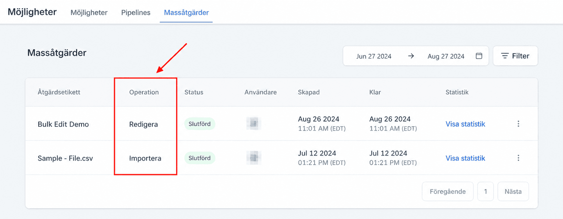View statistics for Bulk Edit Demo
Screen dimensions: 563x219
[x=465, y=124]
